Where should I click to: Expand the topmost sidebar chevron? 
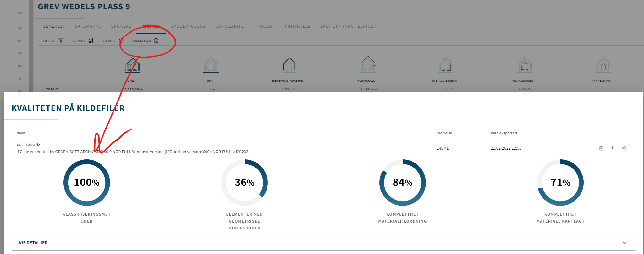pos(20,13)
